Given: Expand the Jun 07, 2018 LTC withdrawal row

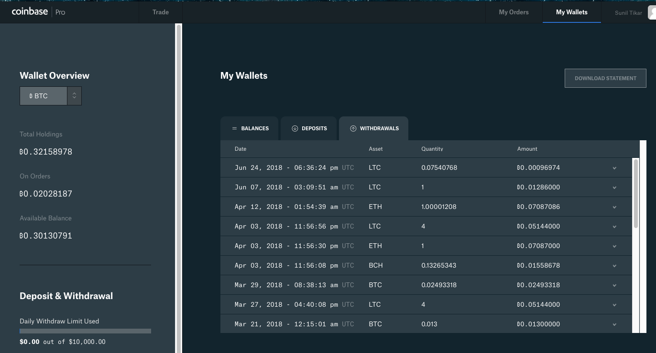Looking at the screenshot, I should click(x=614, y=187).
